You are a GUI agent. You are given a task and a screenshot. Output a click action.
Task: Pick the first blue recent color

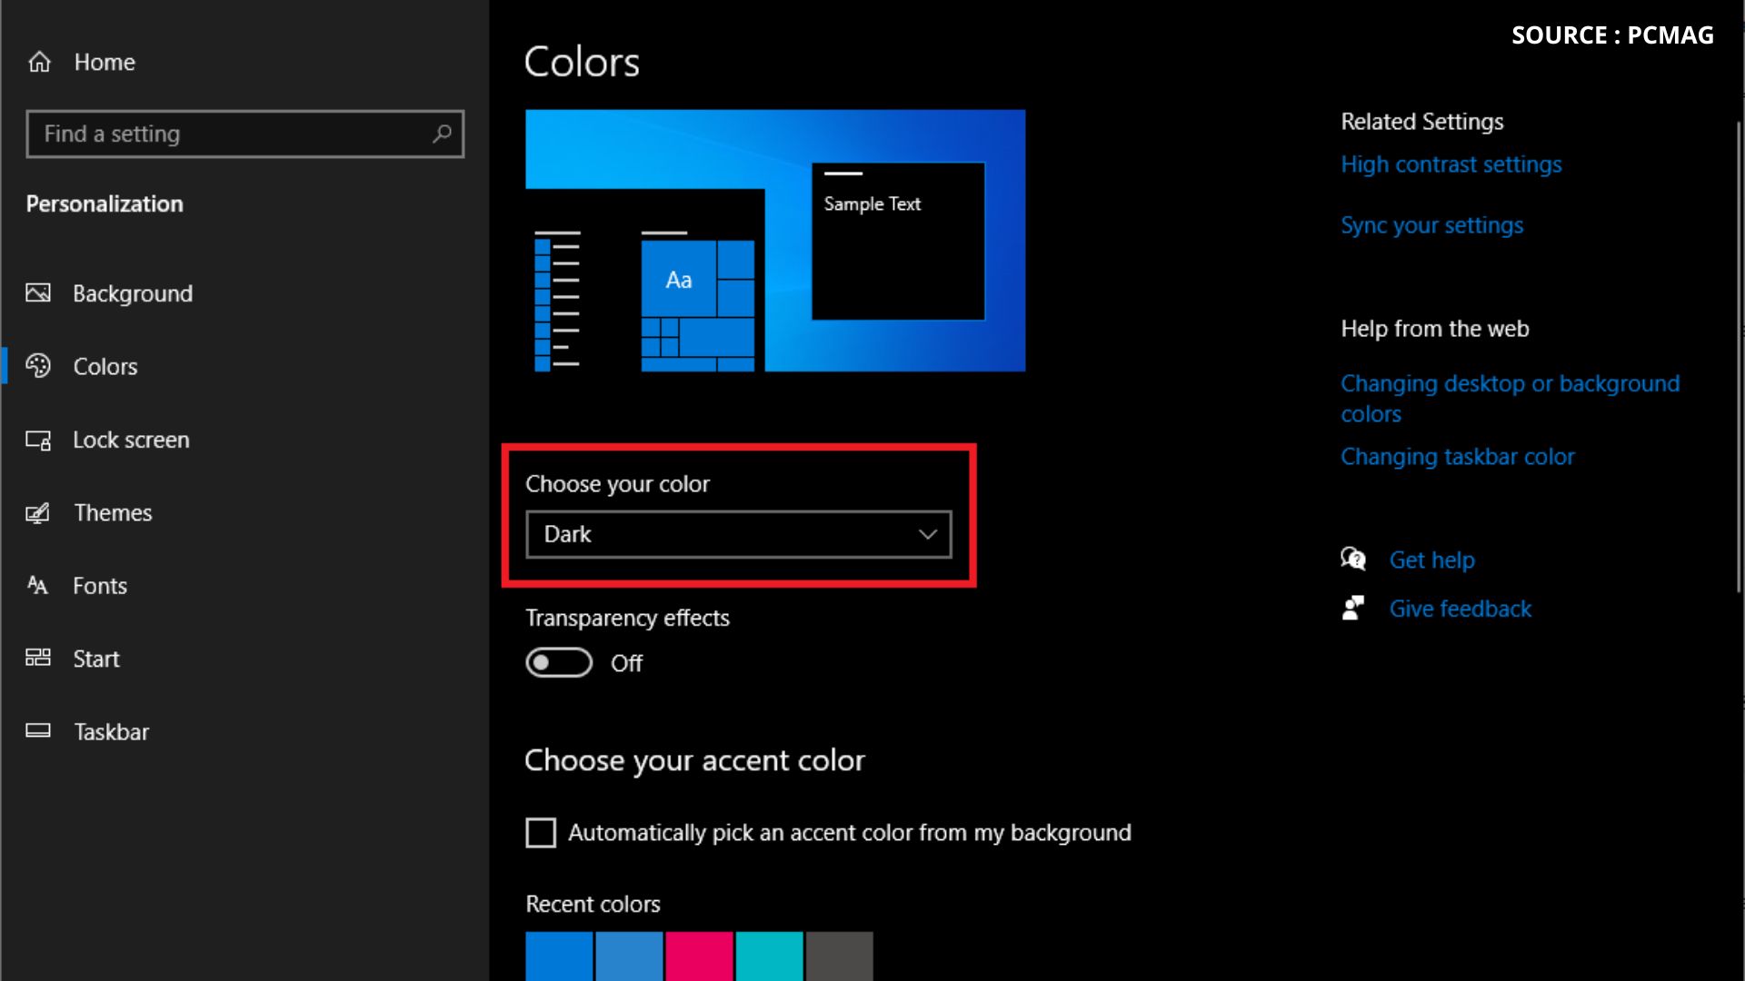tap(559, 956)
